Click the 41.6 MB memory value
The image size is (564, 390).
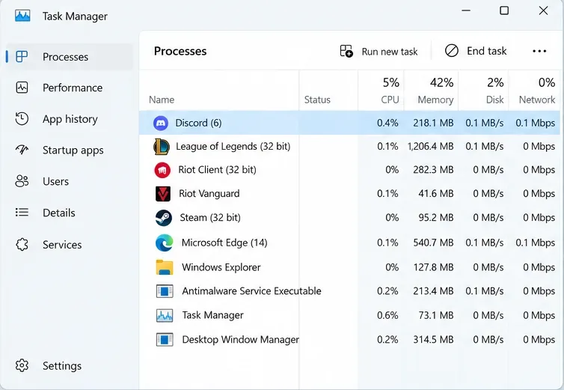(436, 194)
